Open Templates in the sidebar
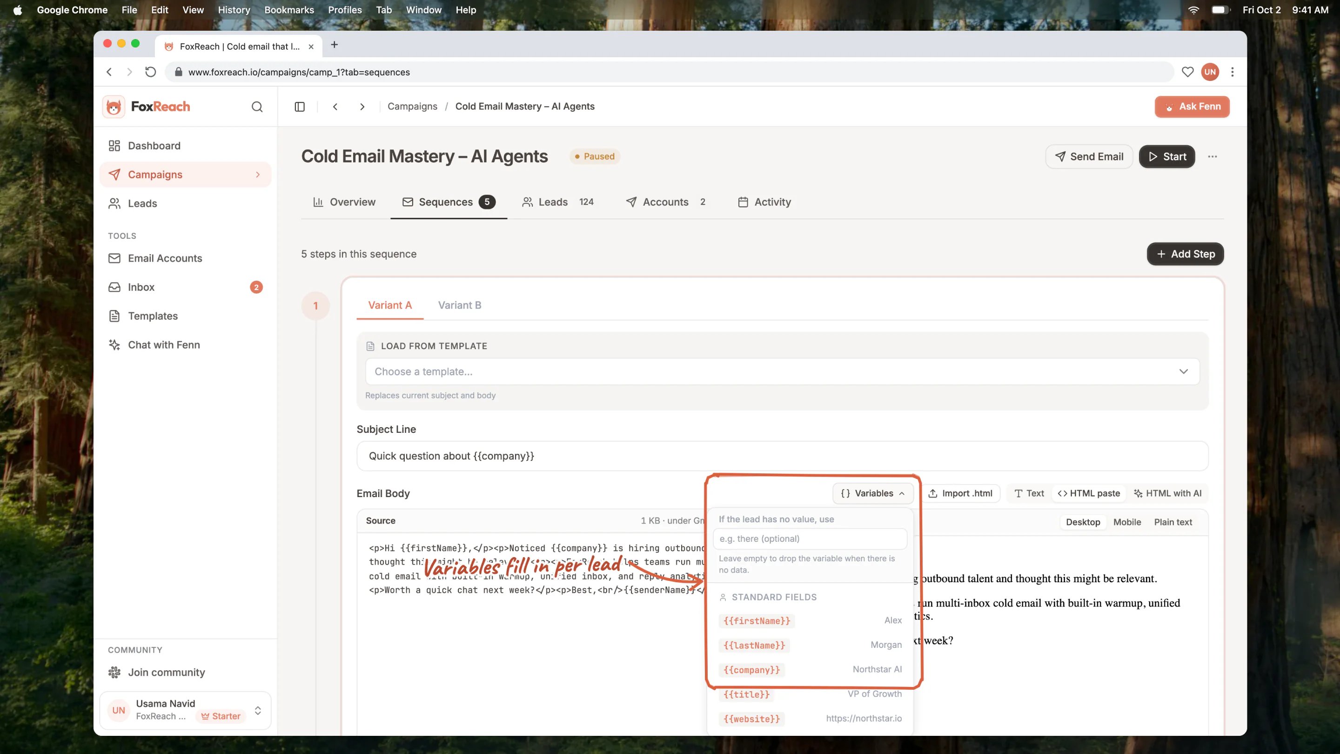Image resolution: width=1340 pixels, height=754 pixels. [x=185, y=316]
